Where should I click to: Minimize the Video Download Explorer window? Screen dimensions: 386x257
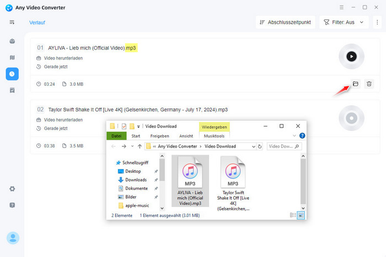click(265, 126)
